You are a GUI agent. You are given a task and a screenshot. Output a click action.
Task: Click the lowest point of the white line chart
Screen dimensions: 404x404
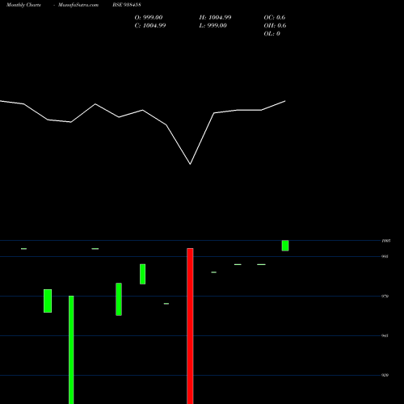[x=190, y=164]
